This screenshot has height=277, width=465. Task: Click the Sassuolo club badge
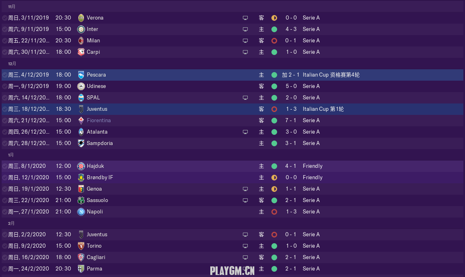(81, 200)
